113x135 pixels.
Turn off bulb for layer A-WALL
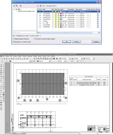[53, 21]
